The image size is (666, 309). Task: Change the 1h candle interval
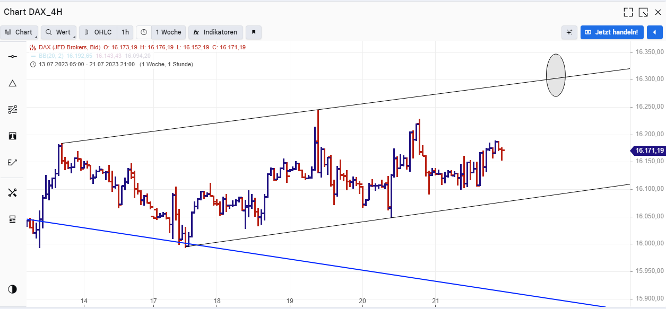[x=125, y=32]
